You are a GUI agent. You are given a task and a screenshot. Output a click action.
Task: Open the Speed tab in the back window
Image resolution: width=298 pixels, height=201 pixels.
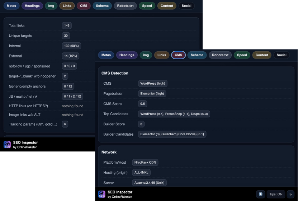[x=147, y=6]
